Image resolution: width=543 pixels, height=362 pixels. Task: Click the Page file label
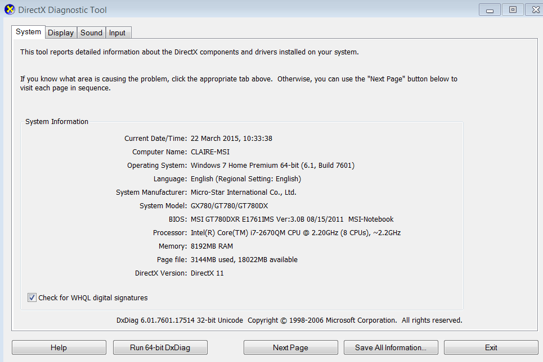172,260
